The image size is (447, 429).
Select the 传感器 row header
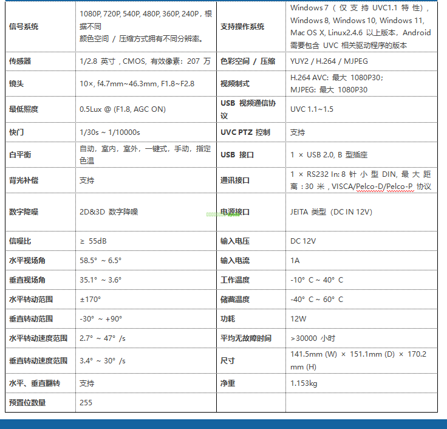coord(20,61)
